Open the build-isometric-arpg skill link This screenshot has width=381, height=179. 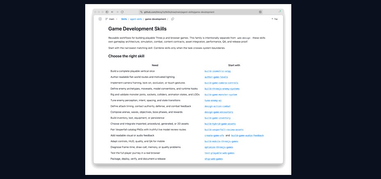pos(218,71)
